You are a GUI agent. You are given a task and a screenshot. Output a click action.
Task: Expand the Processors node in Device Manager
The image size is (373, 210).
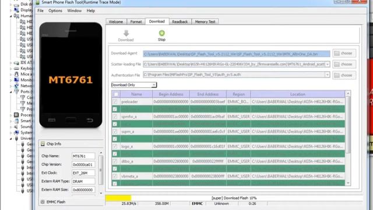click(x=10, y=115)
